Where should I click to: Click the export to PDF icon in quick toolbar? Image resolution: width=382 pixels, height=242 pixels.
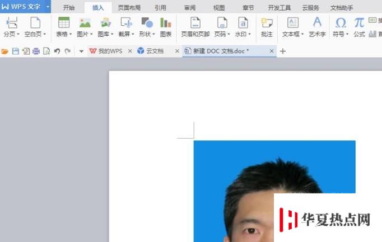(x=26, y=51)
